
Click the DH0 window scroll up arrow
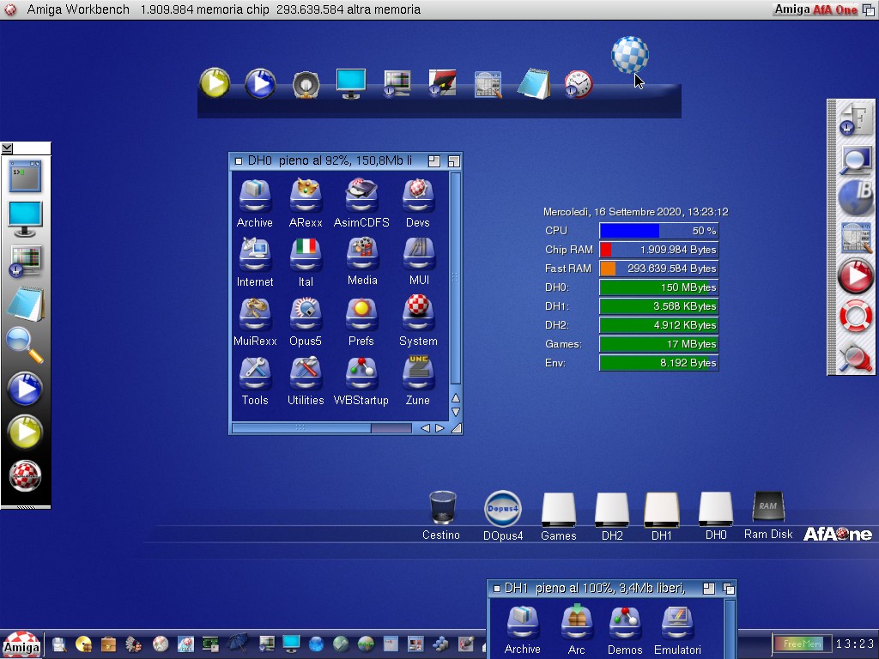[456, 398]
